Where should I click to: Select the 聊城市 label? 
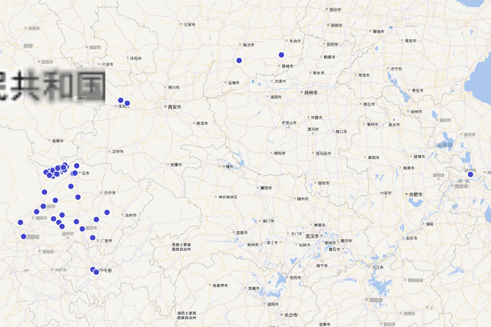click(x=379, y=31)
